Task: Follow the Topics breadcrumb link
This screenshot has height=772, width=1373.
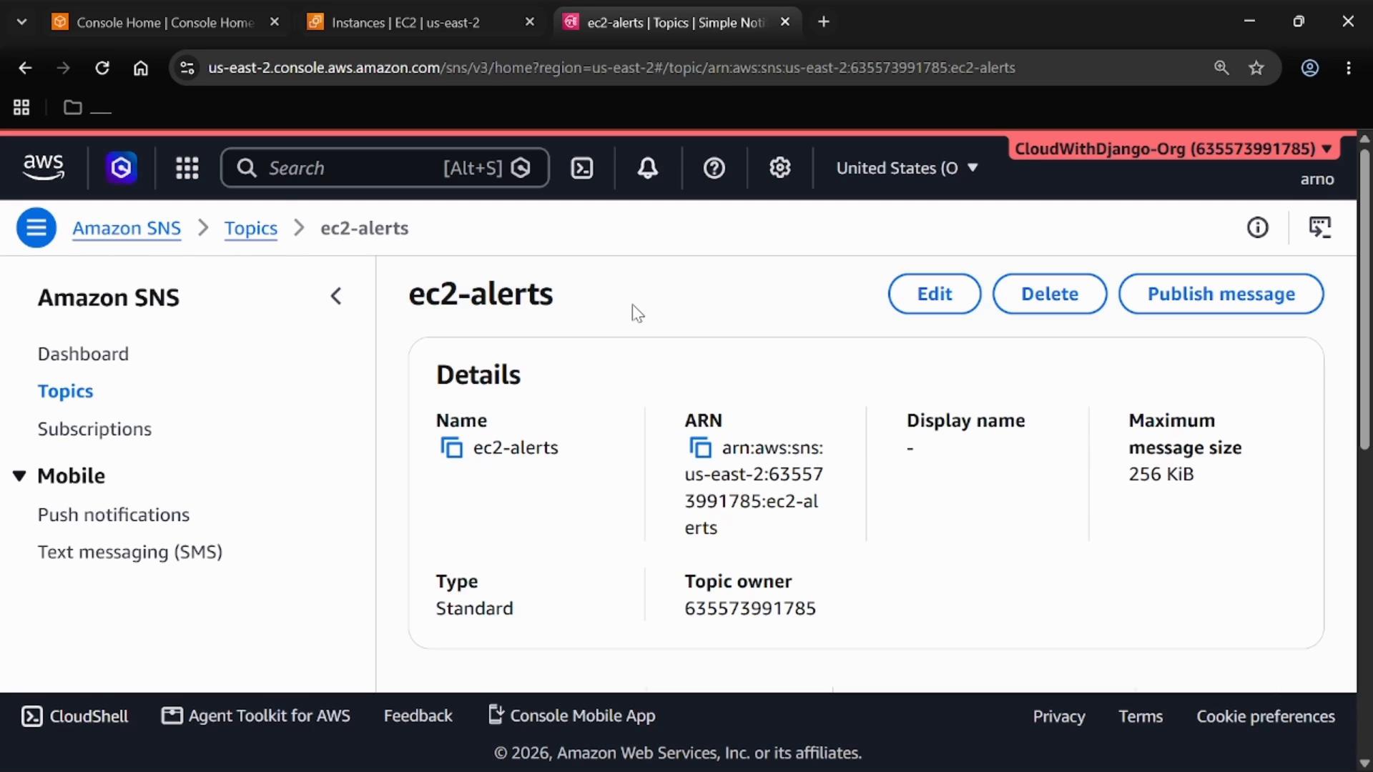Action: (250, 228)
